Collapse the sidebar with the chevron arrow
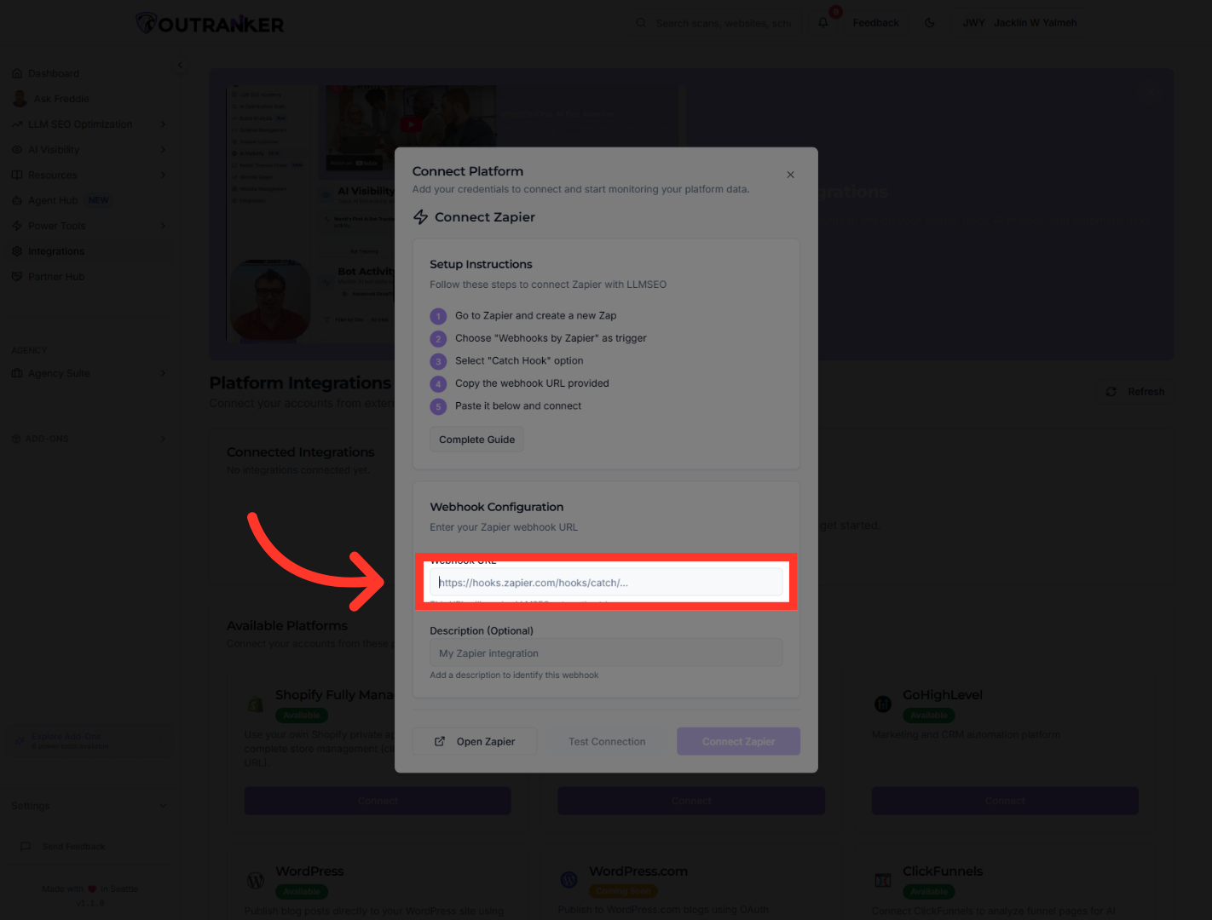The height and width of the screenshot is (920, 1212). (x=180, y=65)
